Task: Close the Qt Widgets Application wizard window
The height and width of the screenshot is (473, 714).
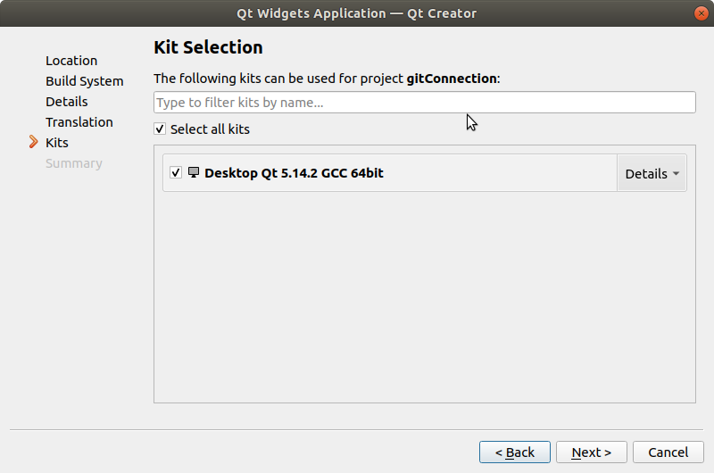Action: (700, 13)
